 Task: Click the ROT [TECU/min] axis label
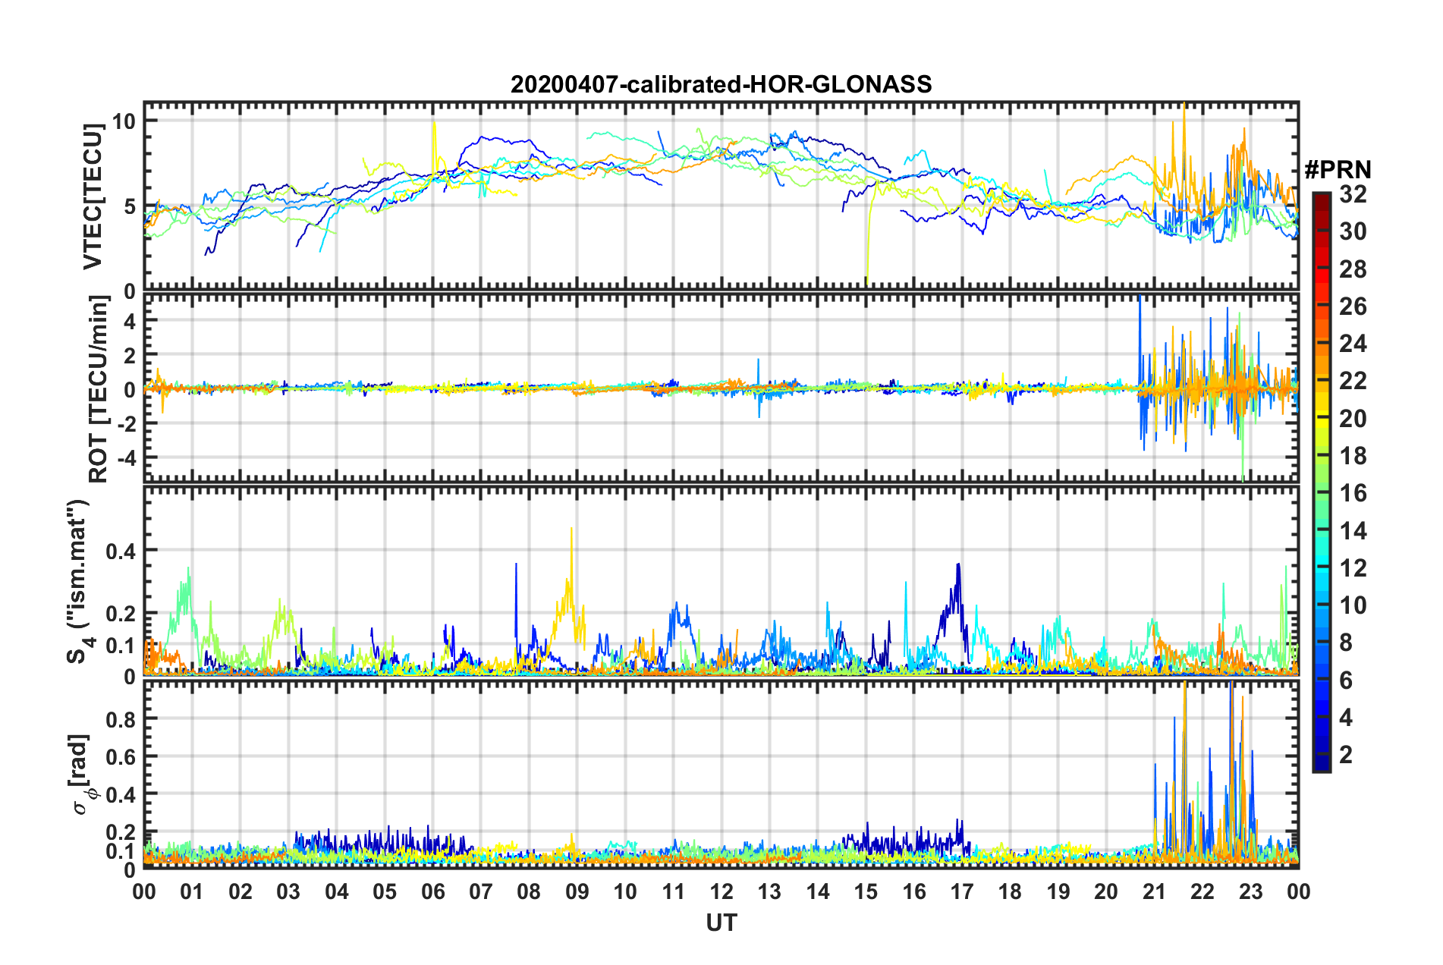coord(98,389)
